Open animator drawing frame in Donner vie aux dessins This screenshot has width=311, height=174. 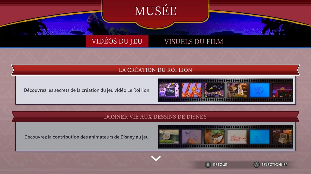point(214,137)
